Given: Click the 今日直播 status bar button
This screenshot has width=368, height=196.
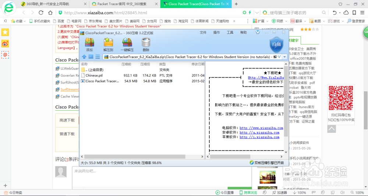Looking at the screenshot, I should (224, 192).
